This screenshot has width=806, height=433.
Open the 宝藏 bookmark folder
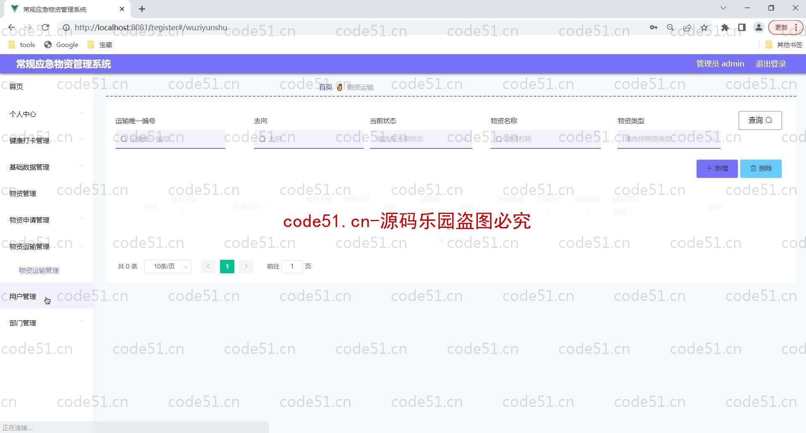(x=100, y=45)
